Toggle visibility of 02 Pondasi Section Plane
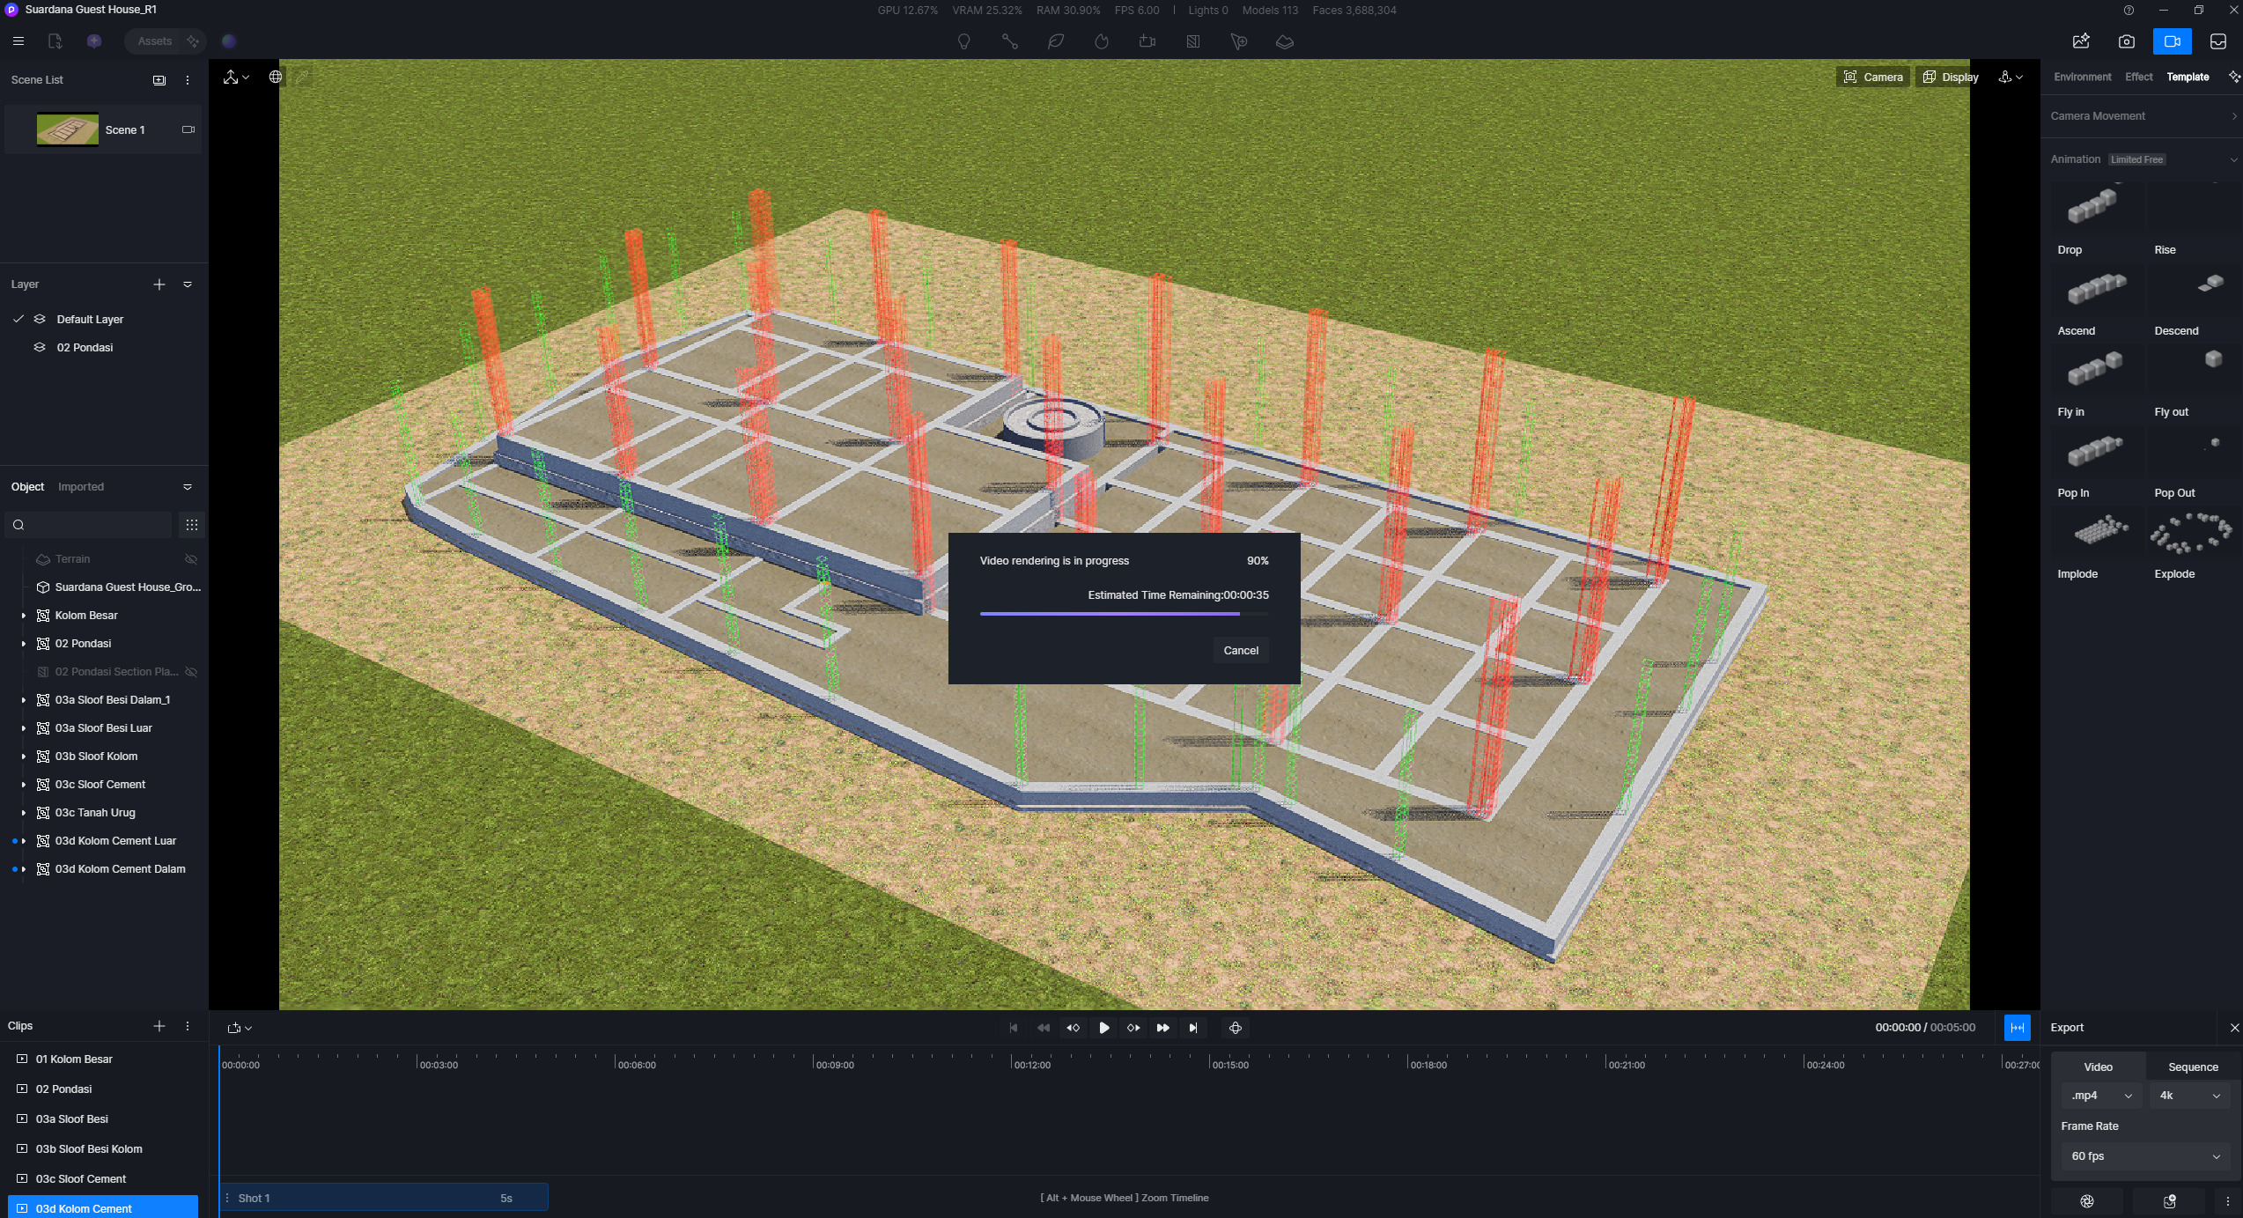Image resolution: width=2243 pixels, height=1218 pixels. [190, 672]
